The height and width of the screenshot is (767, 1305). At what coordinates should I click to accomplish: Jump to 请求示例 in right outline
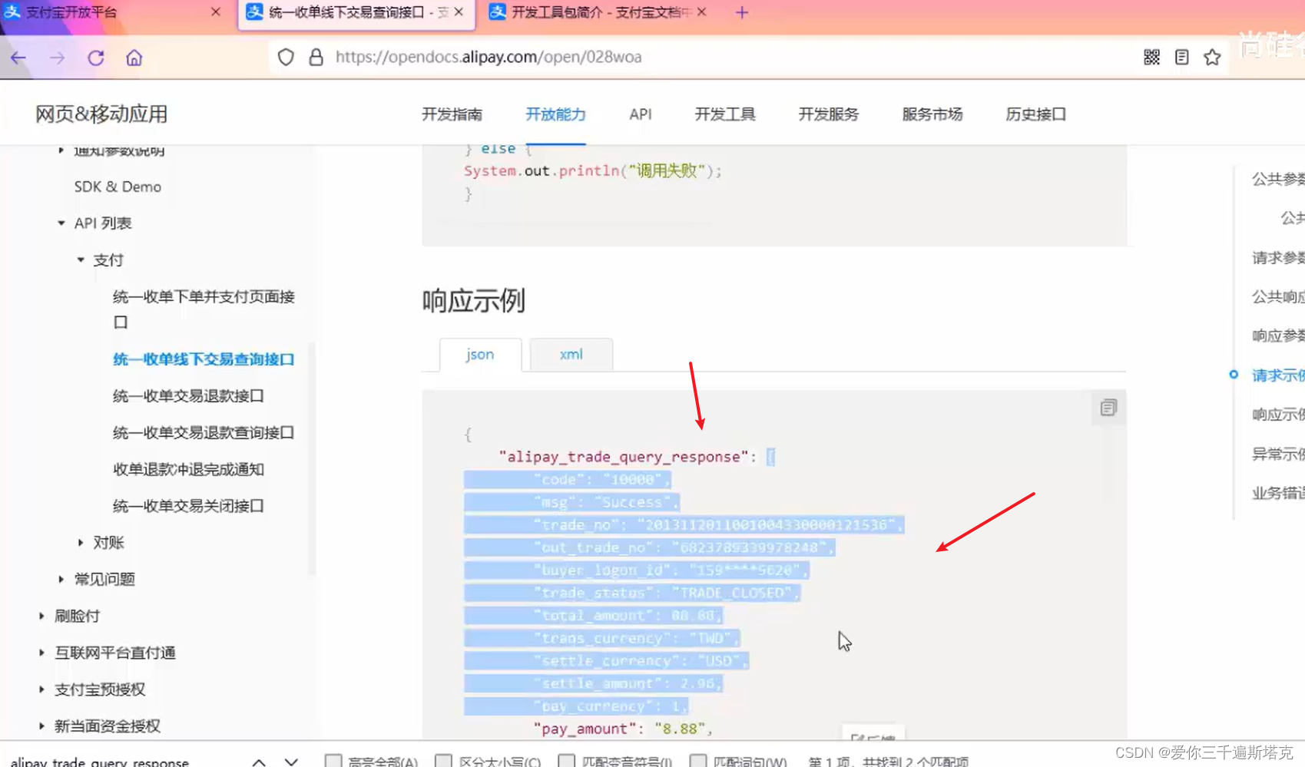click(1278, 375)
